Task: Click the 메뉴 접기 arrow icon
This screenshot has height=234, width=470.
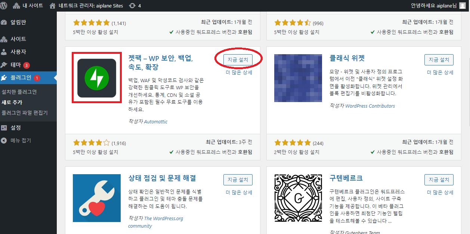Action: click(4, 141)
